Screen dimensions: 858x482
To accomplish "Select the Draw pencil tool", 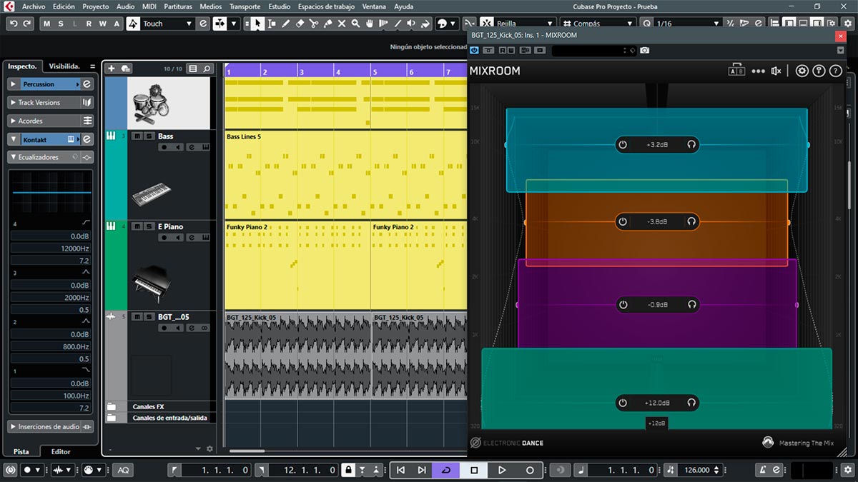I will tap(285, 24).
